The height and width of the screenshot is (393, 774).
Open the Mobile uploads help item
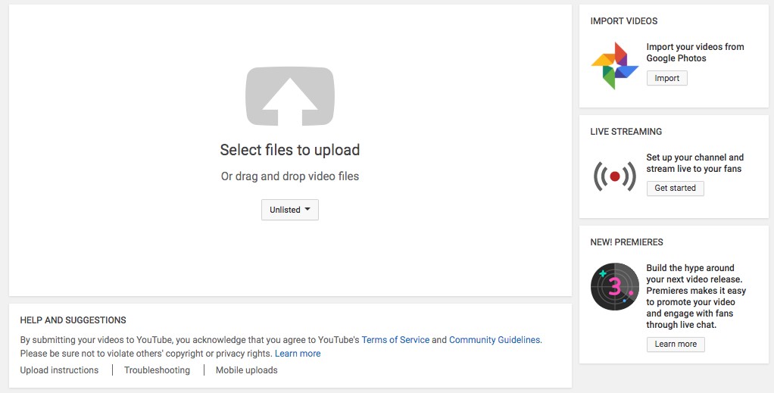pos(246,370)
